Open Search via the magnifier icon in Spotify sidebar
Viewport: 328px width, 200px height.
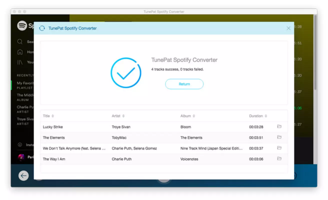20,42
